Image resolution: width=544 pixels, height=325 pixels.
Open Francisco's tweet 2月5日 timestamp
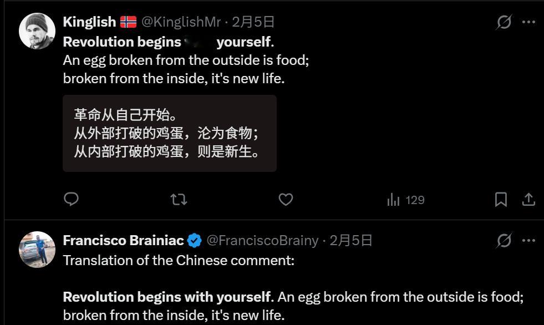tap(350, 240)
